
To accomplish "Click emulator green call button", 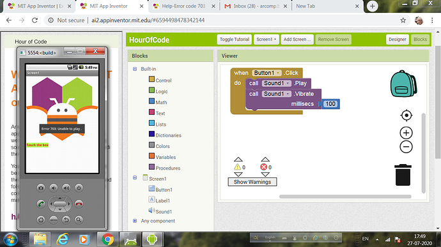I will (41, 204).
